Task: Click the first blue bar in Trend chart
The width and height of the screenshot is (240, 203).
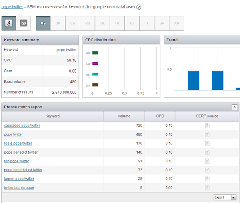Action: pyautogui.click(x=194, y=80)
